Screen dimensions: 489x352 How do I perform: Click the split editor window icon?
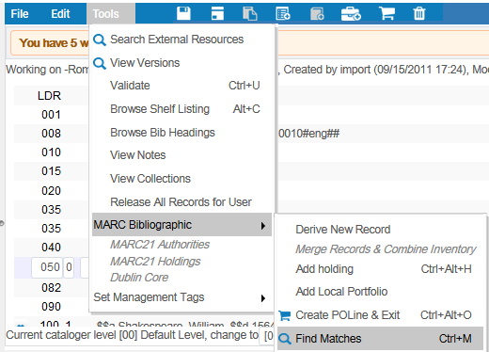217,13
